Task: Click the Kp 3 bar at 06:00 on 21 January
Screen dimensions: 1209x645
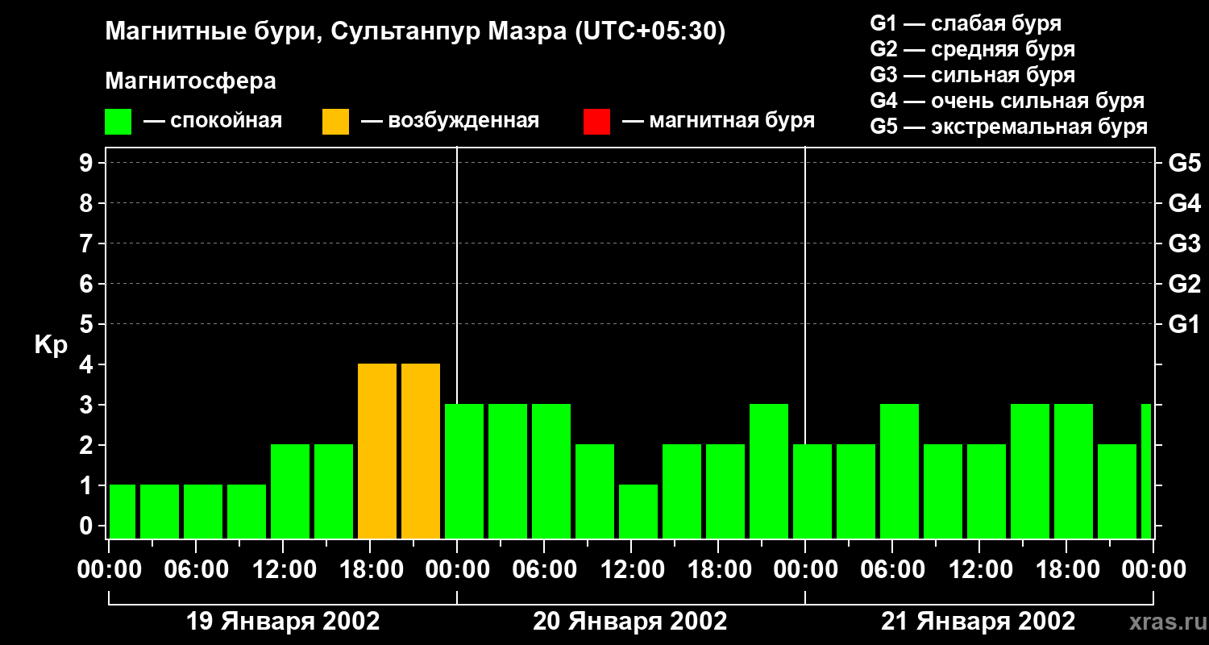Action: [899, 471]
